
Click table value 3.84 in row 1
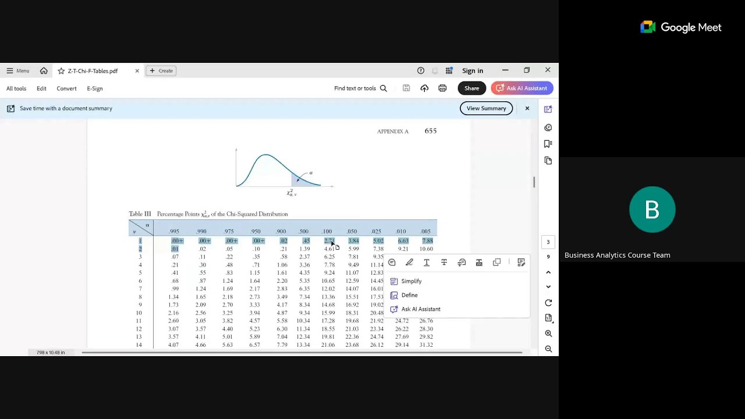(x=353, y=241)
